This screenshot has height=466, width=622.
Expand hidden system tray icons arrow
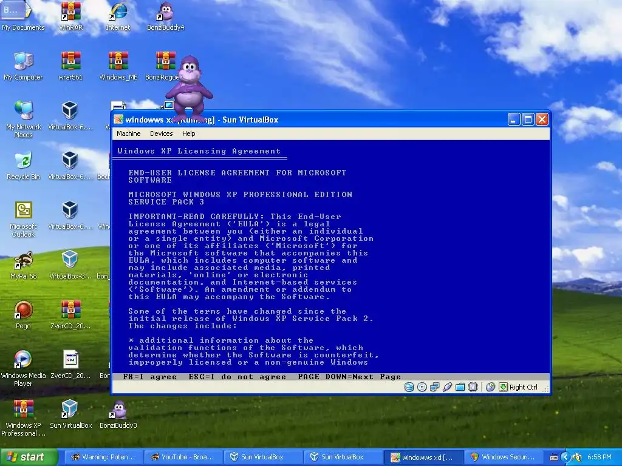coord(566,458)
